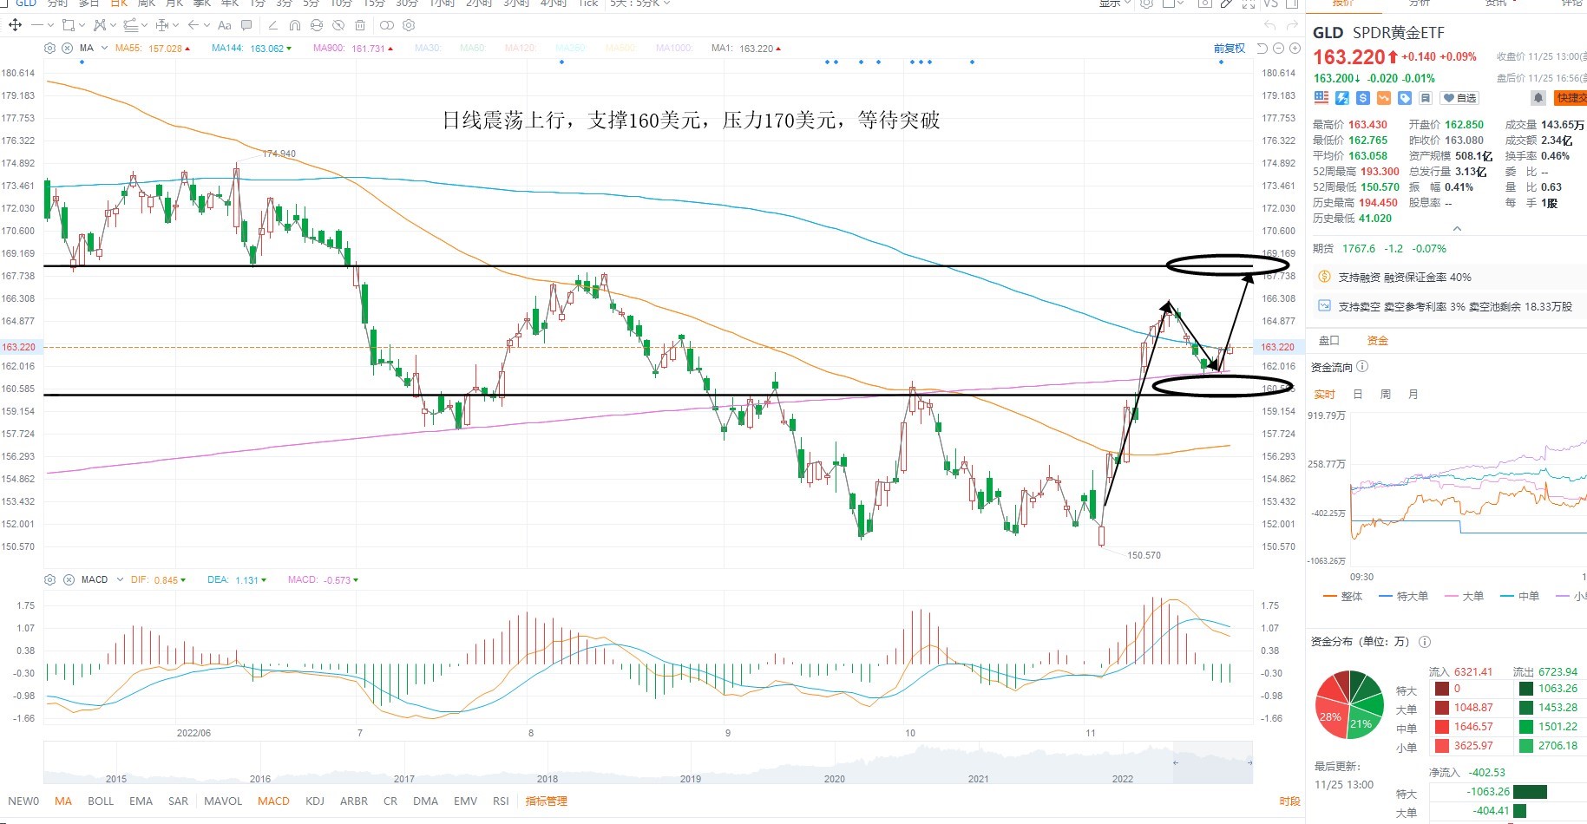
Task: Add a text annotation with Aa tool
Action: click(x=225, y=25)
